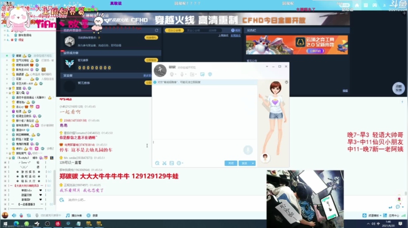Open the red NetEase Music taskbar icon

pos(58,224)
